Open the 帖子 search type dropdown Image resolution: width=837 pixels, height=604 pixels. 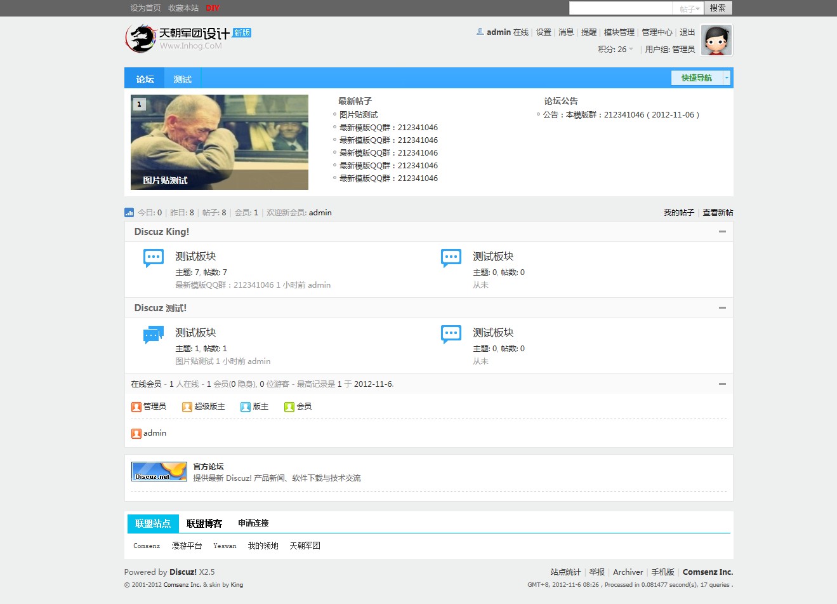click(x=689, y=9)
